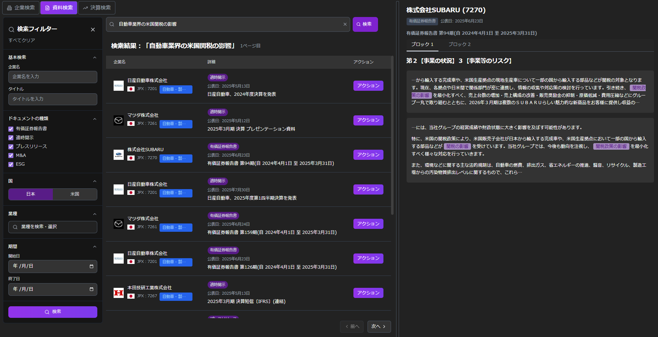Click the 有価証券報告書 badge in the SUBARU detail header
This screenshot has width=658, height=337.
[422, 21]
